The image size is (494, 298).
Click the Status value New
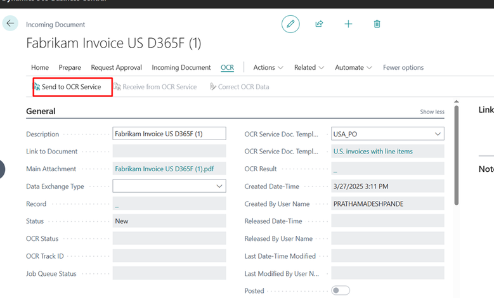point(122,221)
